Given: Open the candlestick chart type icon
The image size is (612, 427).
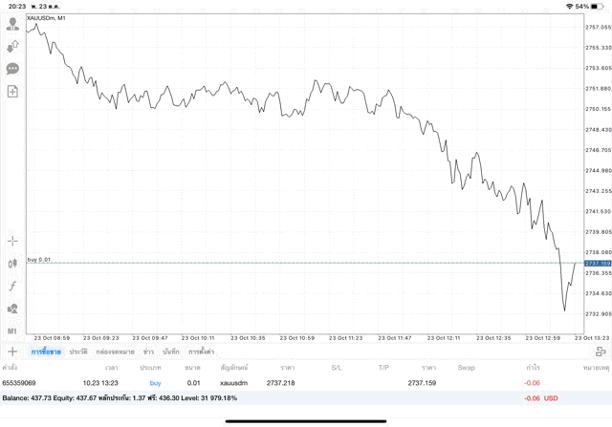Looking at the screenshot, I should tap(12, 264).
